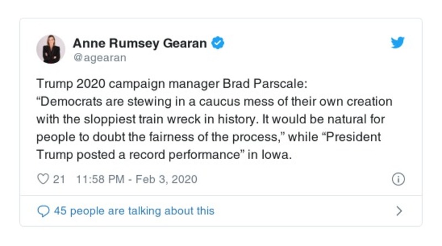Click the 11:58 PM timestamp

pyautogui.click(x=94, y=180)
